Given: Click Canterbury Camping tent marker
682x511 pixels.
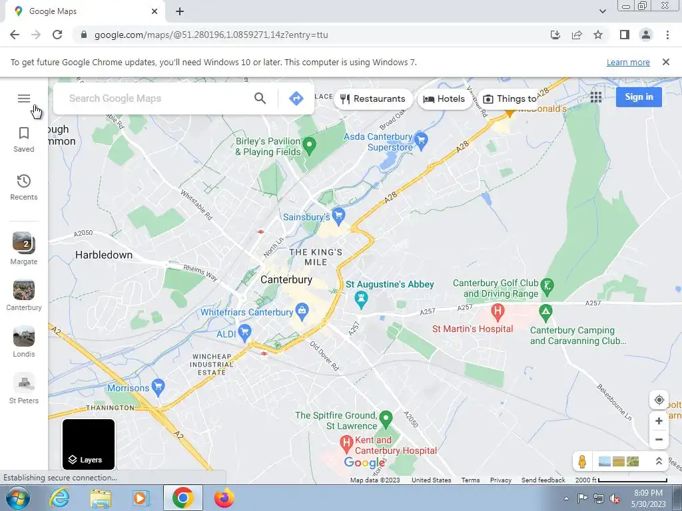Looking at the screenshot, I should [545, 311].
